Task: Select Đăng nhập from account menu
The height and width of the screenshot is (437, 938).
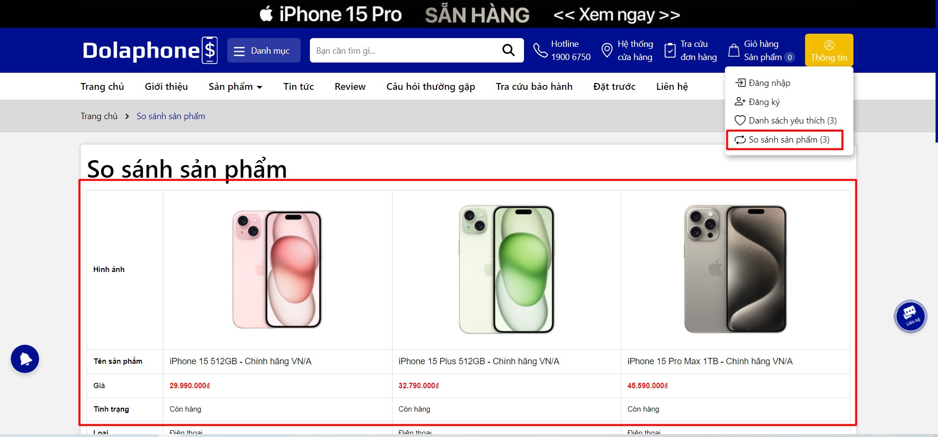Action: click(x=763, y=83)
